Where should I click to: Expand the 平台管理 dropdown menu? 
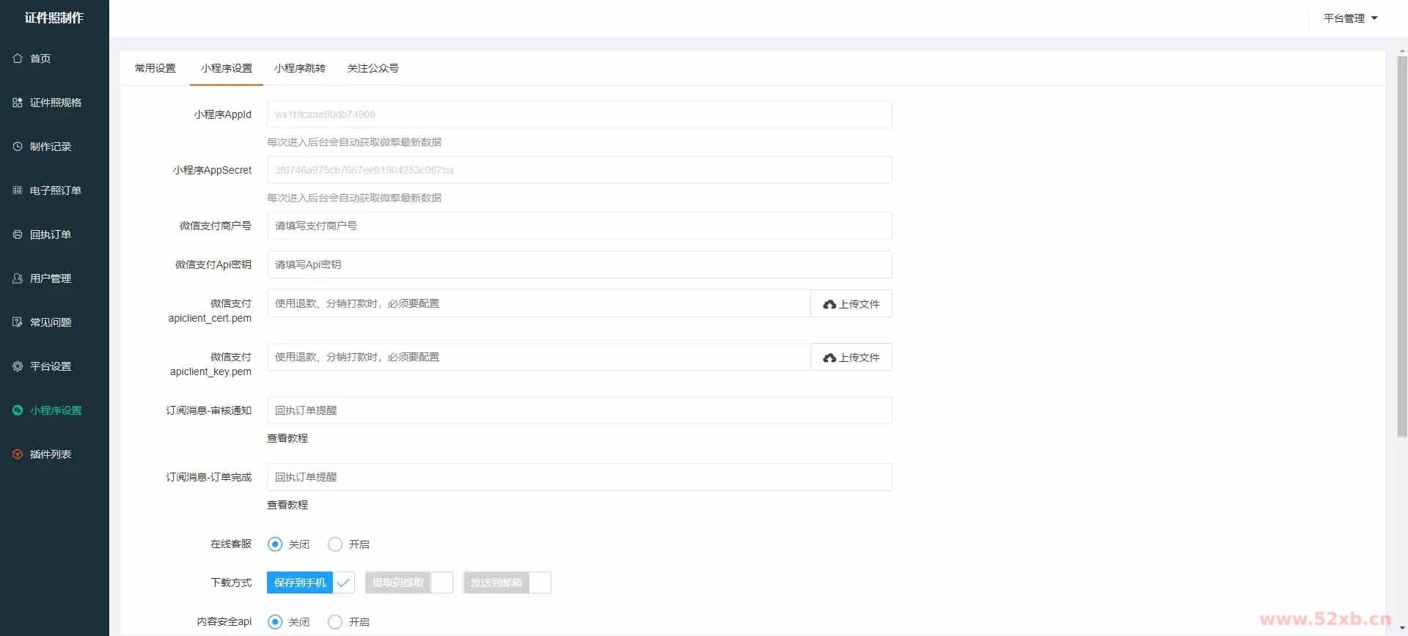(x=1350, y=18)
